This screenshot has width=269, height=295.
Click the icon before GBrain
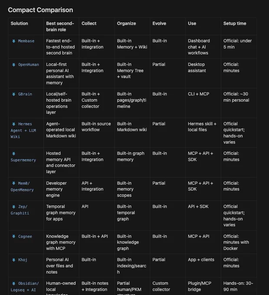[x=14, y=94]
